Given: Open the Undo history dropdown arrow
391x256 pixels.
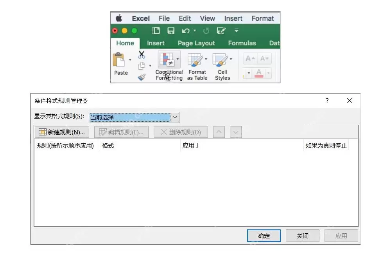Looking at the screenshot, I should click(194, 31).
